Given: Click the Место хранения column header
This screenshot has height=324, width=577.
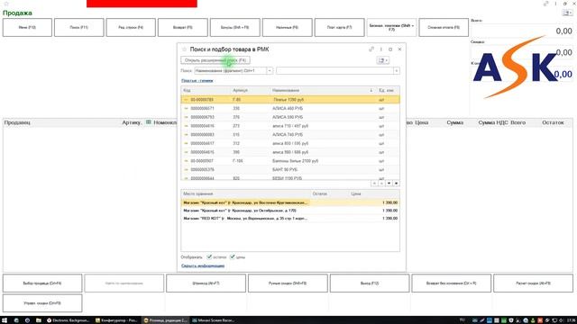Looking at the screenshot, I should [245, 193].
